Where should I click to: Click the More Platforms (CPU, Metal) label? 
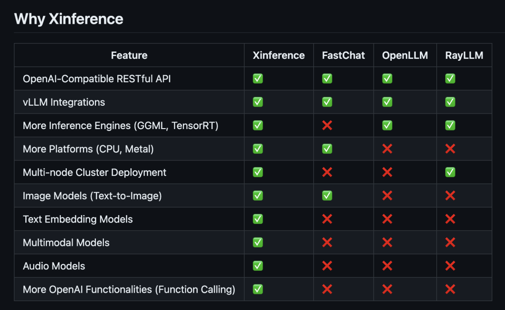(x=88, y=149)
